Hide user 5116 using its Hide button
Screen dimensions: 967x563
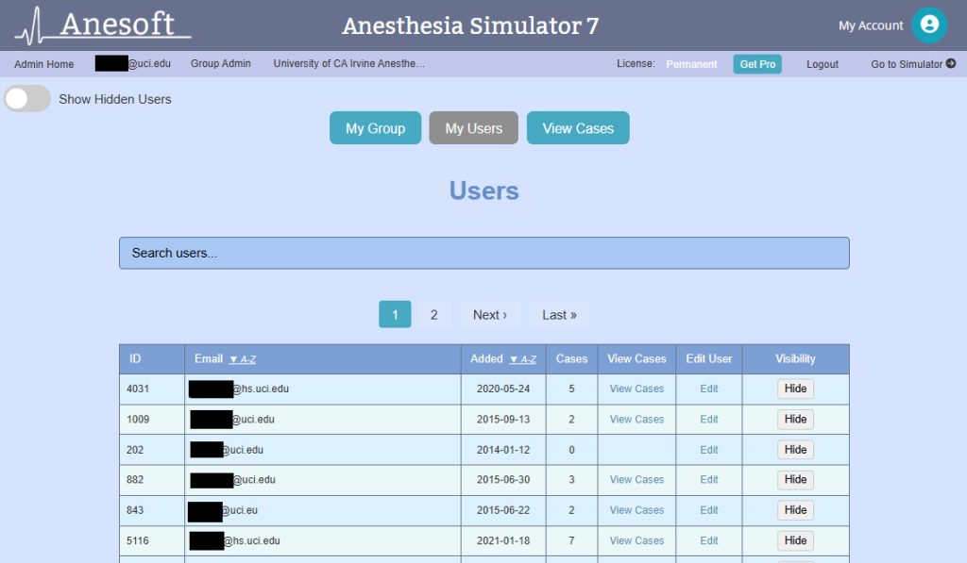794,540
